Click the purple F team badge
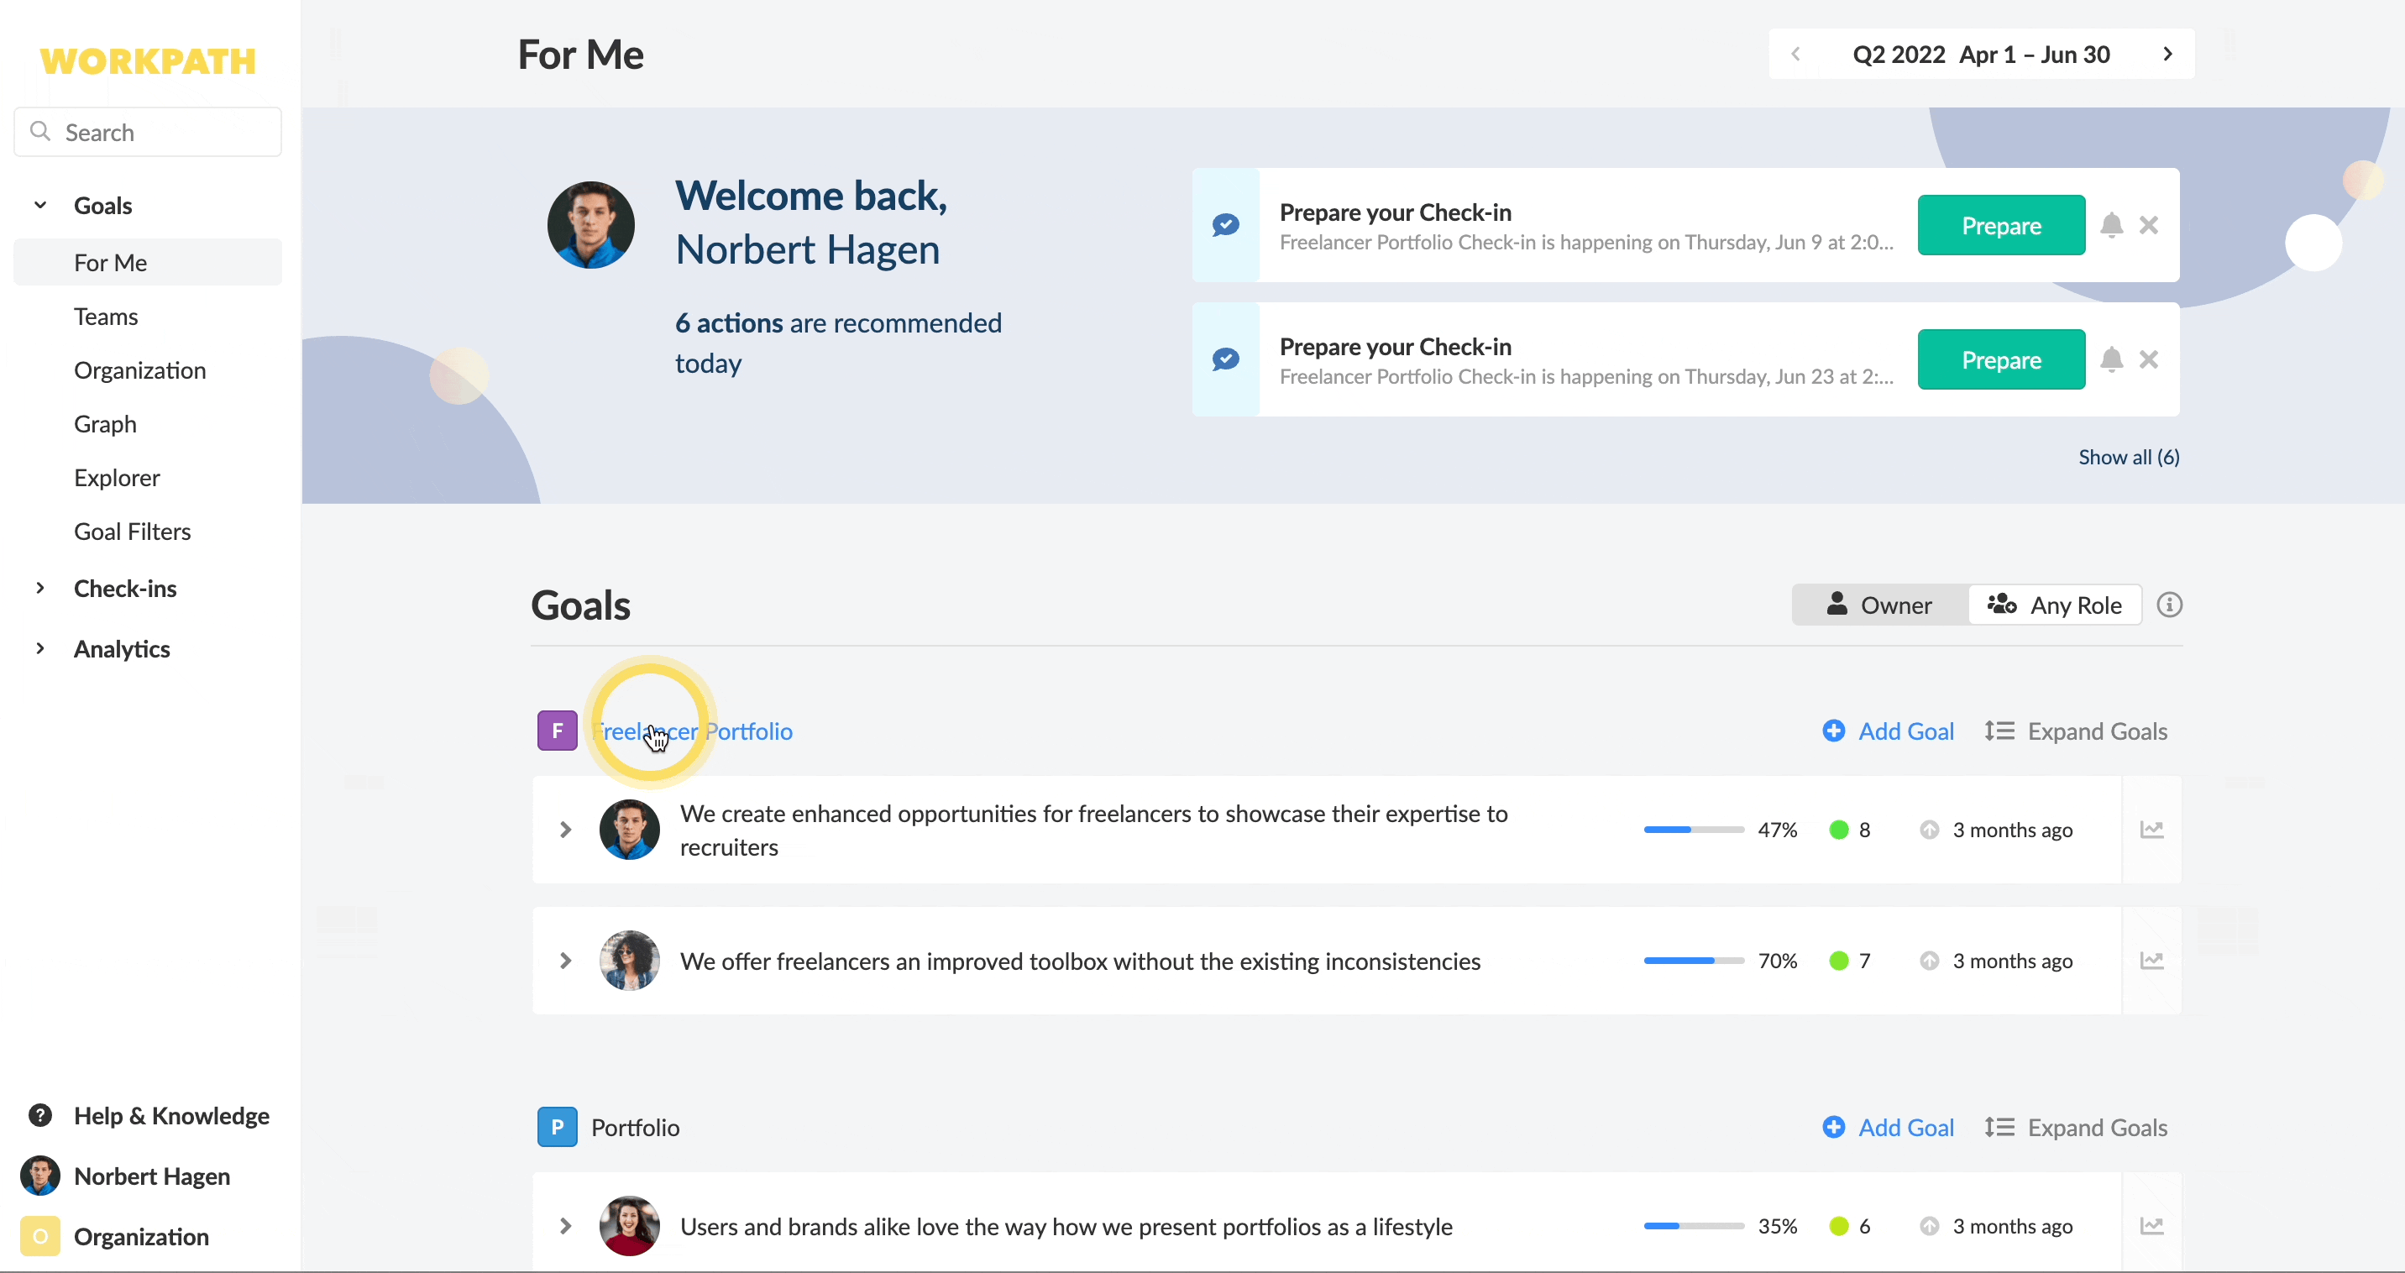This screenshot has height=1273, width=2405. tap(558, 731)
